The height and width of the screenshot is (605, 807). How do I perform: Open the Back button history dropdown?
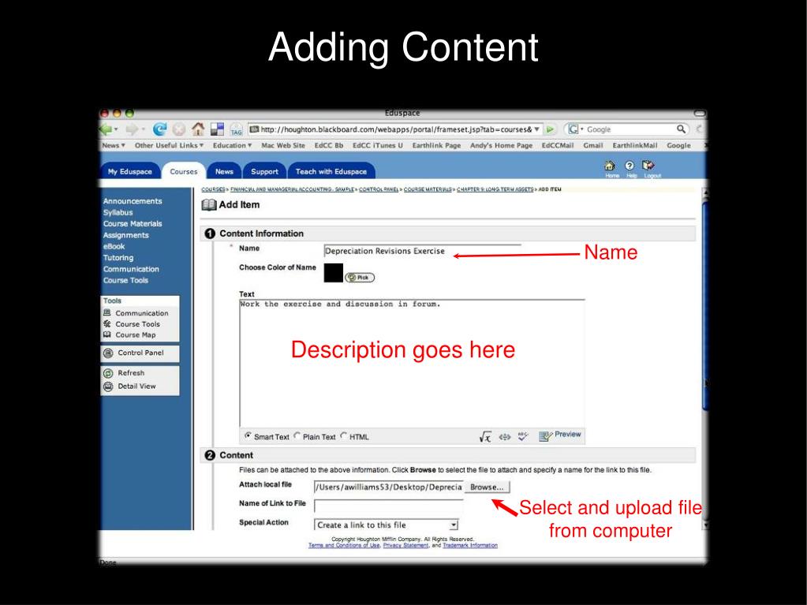pos(116,129)
